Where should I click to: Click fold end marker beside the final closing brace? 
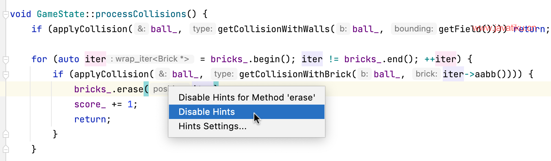(5, 149)
